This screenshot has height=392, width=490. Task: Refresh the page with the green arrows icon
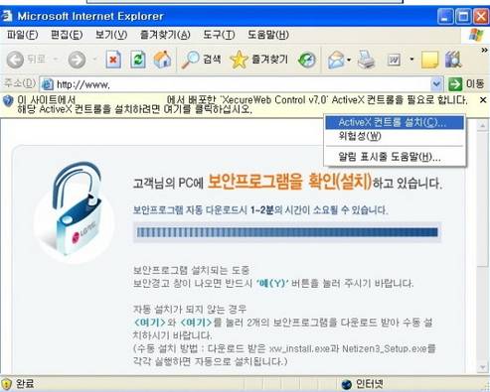point(138,60)
